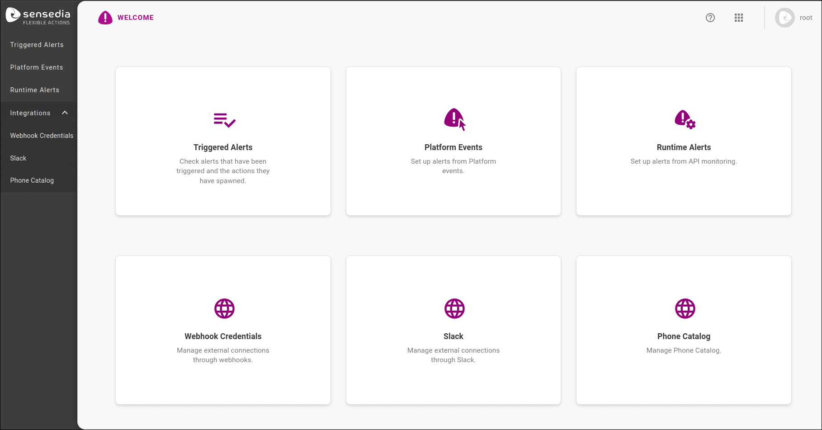Open the help question mark icon
This screenshot has height=430, width=822.
click(710, 18)
